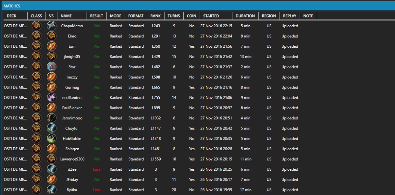
Task: Click the 2 min duration cell
Action: pos(246,67)
